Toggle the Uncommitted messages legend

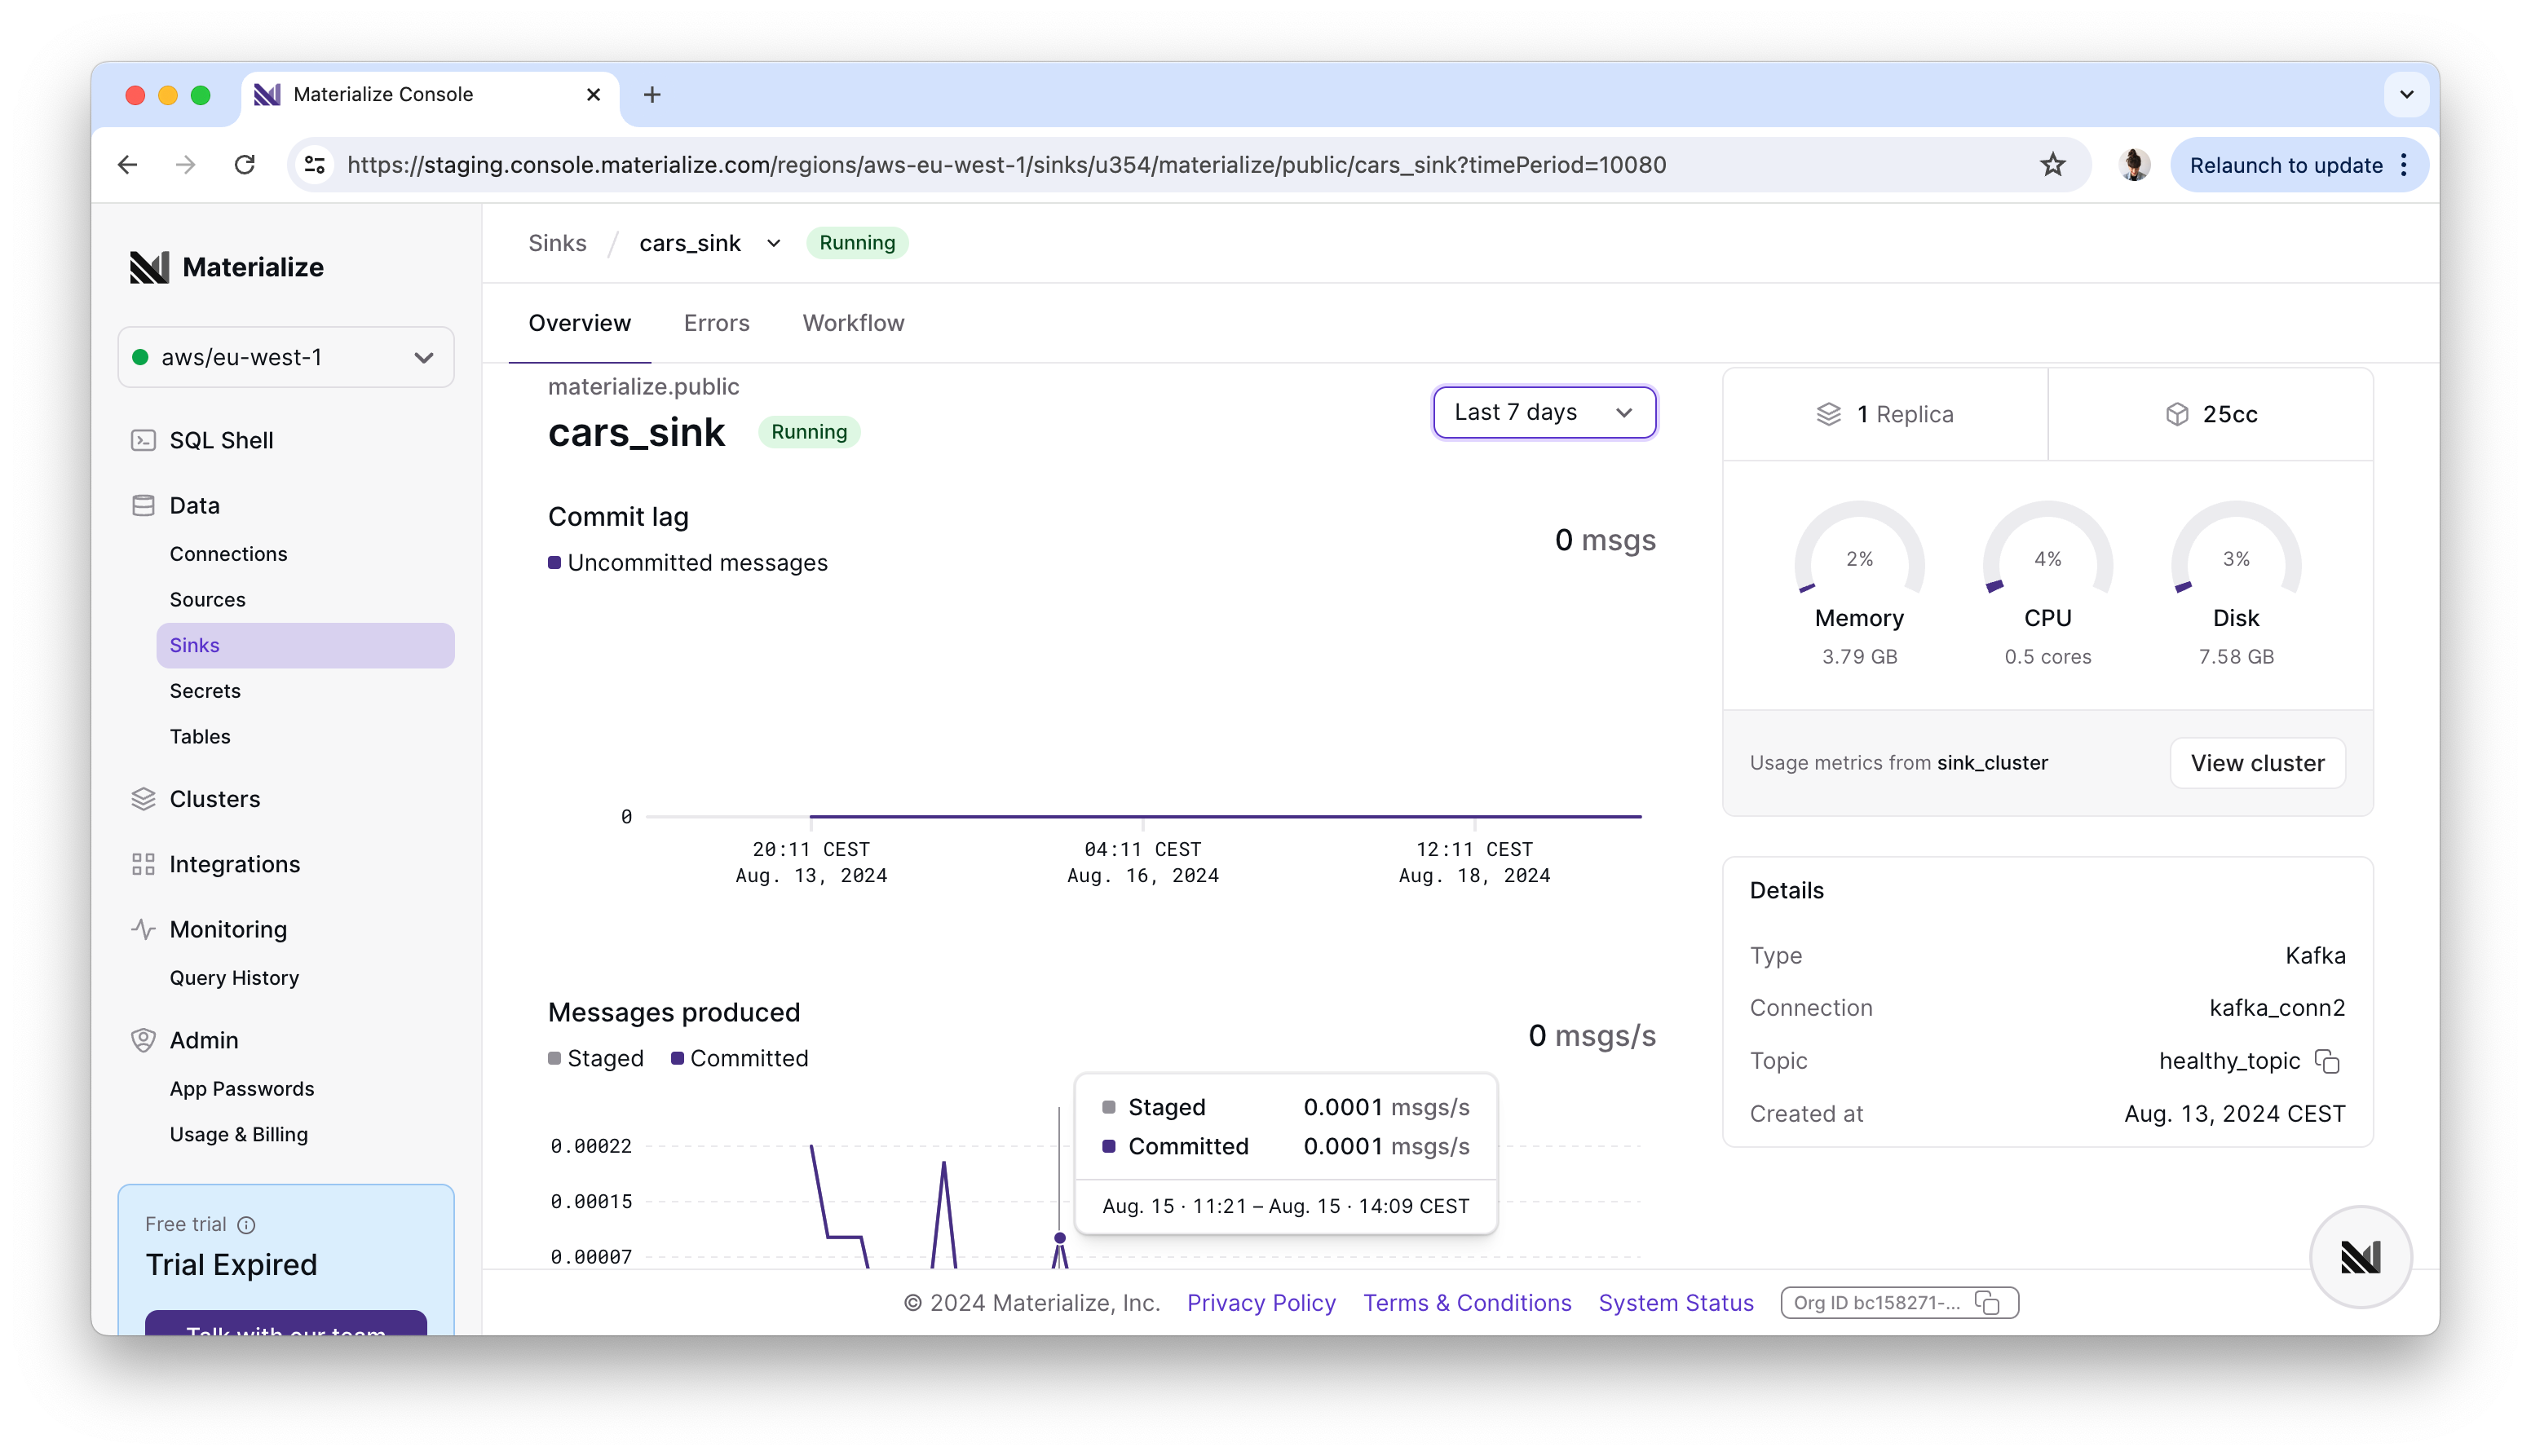(688, 563)
